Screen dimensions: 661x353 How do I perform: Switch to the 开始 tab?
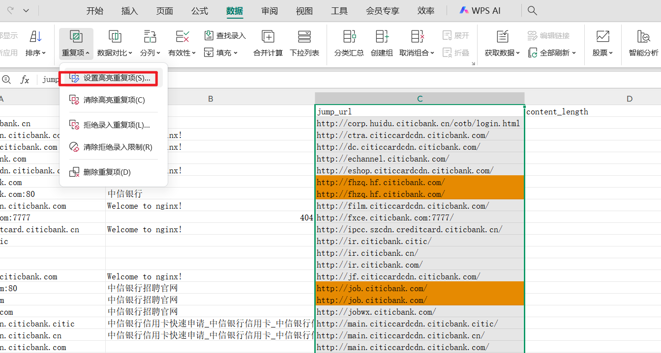click(95, 11)
